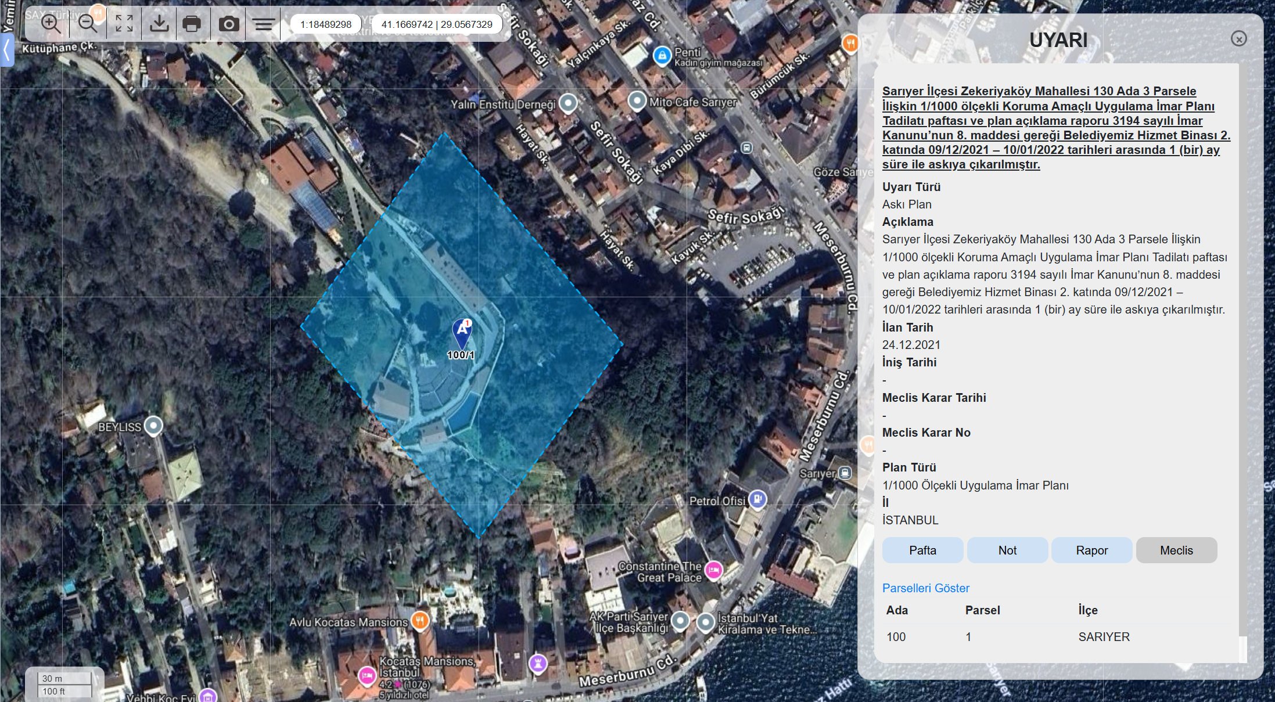
Task: Open the Pafta tab button
Action: [x=922, y=550]
